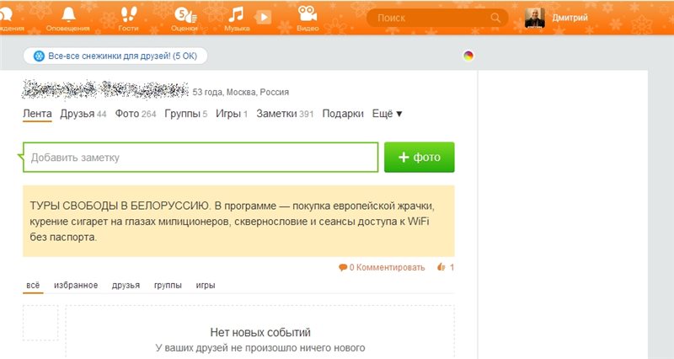Open the Обсуждения speech bubble icon
The width and height of the screenshot is (674, 359).
pos(6,15)
